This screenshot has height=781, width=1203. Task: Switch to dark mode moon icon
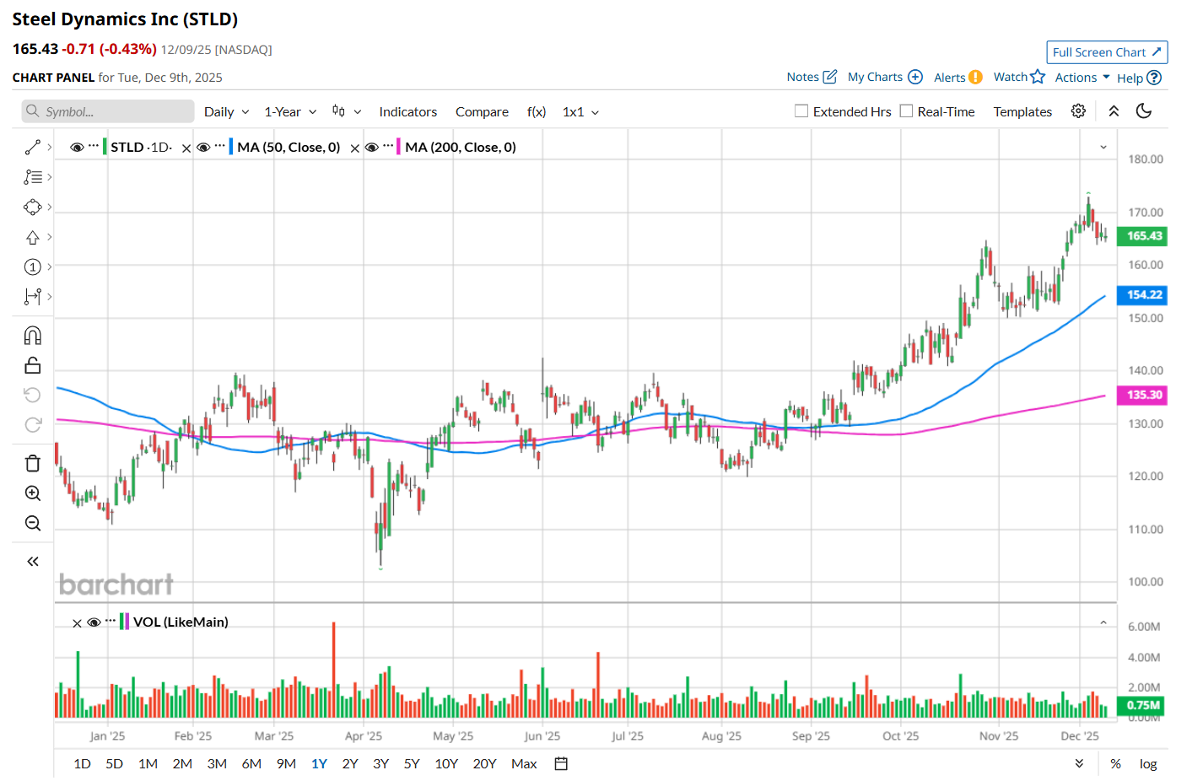(x=1144, y=111)
